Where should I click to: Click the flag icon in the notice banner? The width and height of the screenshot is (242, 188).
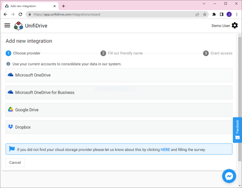point(12,149)
